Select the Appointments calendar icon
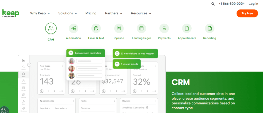Viewport: 263px width, 113px height. tap(187, 28)
